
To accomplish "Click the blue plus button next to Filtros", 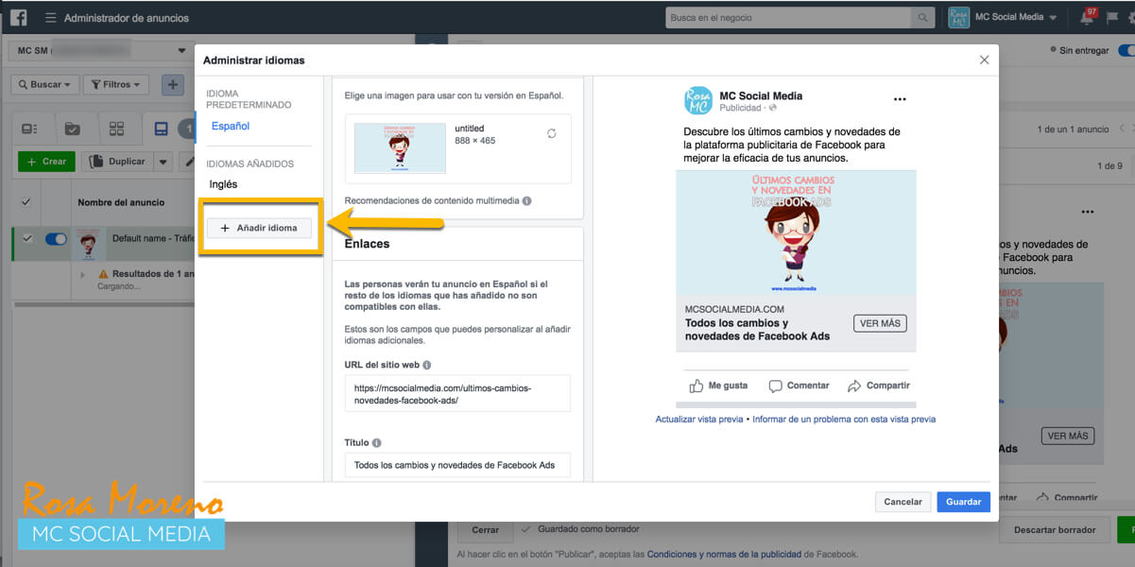I will tap(172, 84).
